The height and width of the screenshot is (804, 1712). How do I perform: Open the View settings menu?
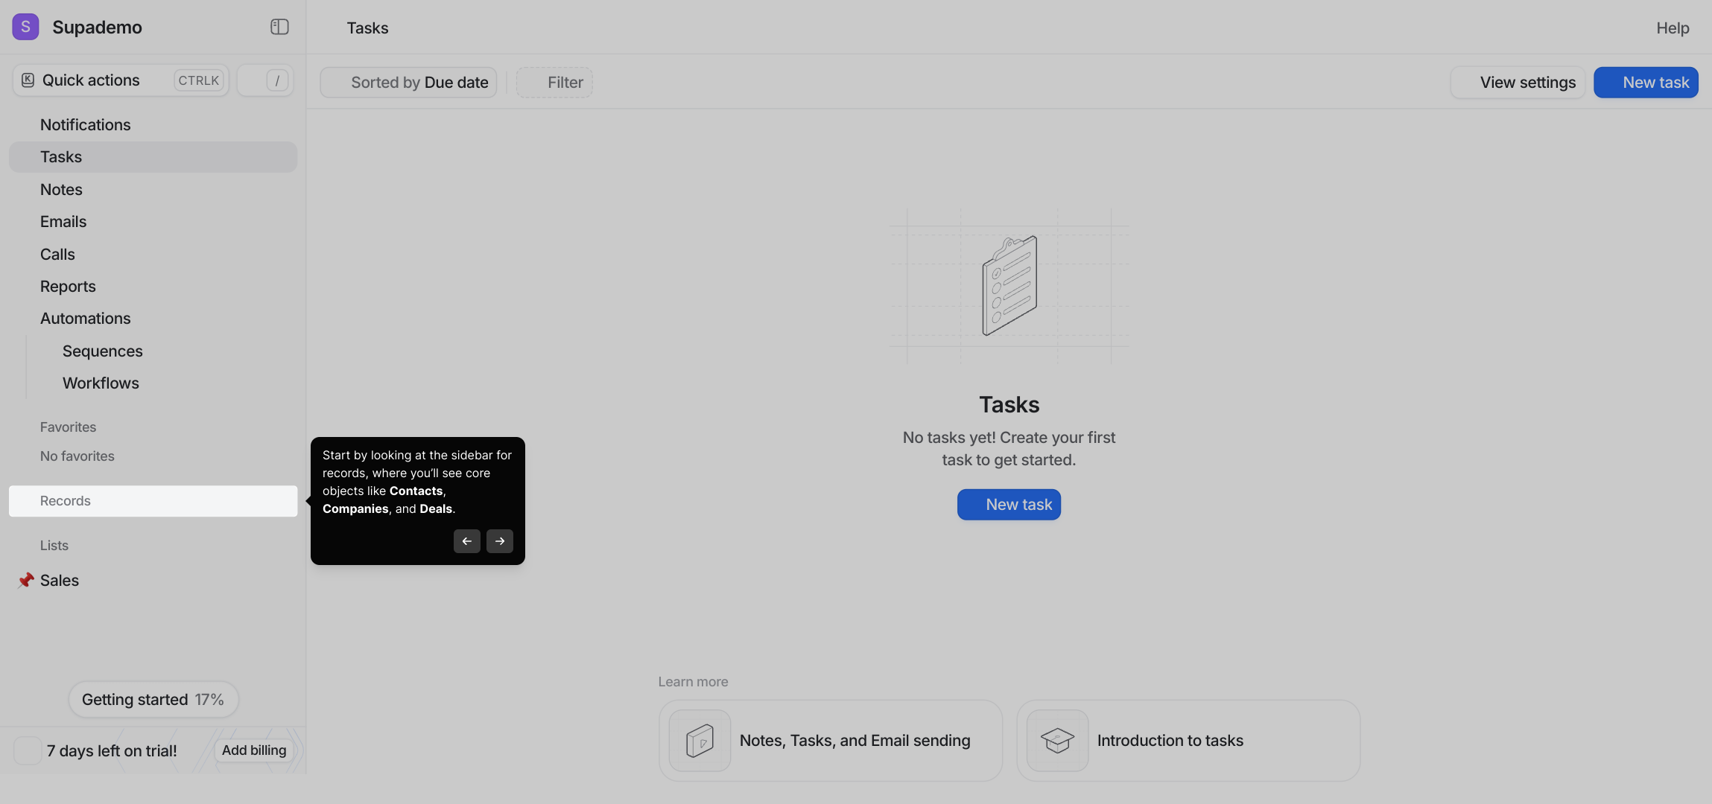[1517, 83]
